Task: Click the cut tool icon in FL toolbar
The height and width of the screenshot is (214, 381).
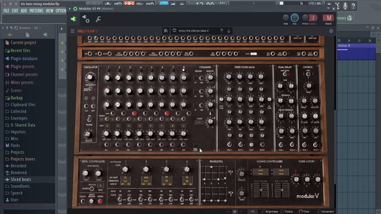Action: (x=338, y=5)
